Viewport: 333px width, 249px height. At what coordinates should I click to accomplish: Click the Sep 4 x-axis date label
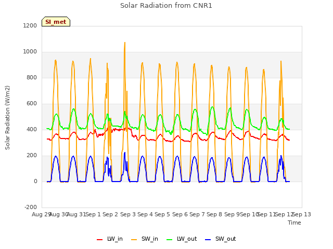pos(145,214)
